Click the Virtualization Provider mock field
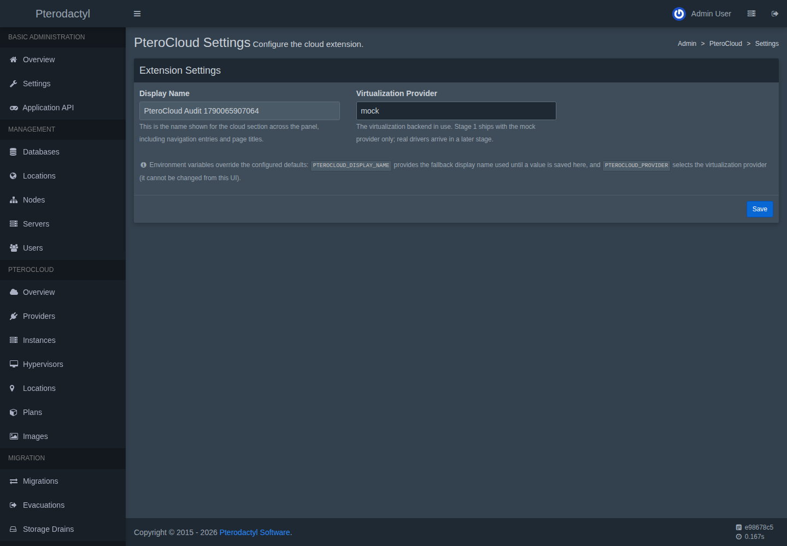 coord(456,111)
